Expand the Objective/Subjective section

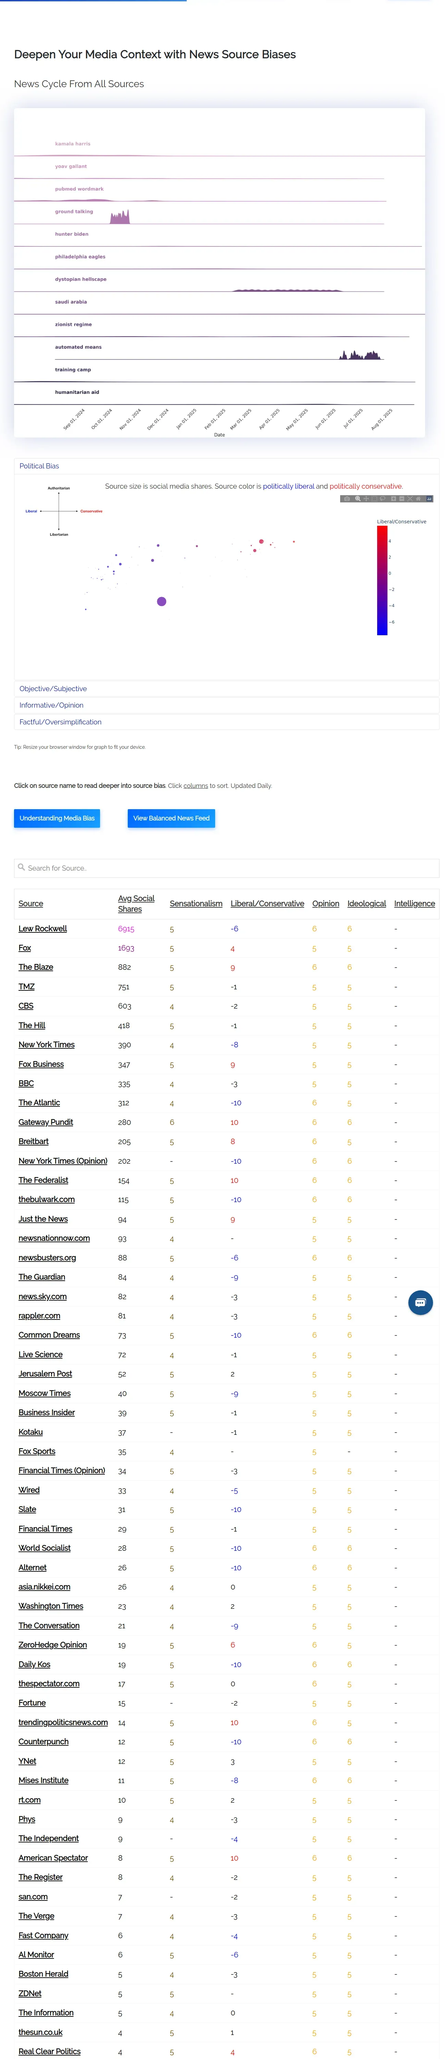pyautogui.click(x=226, y=688)
